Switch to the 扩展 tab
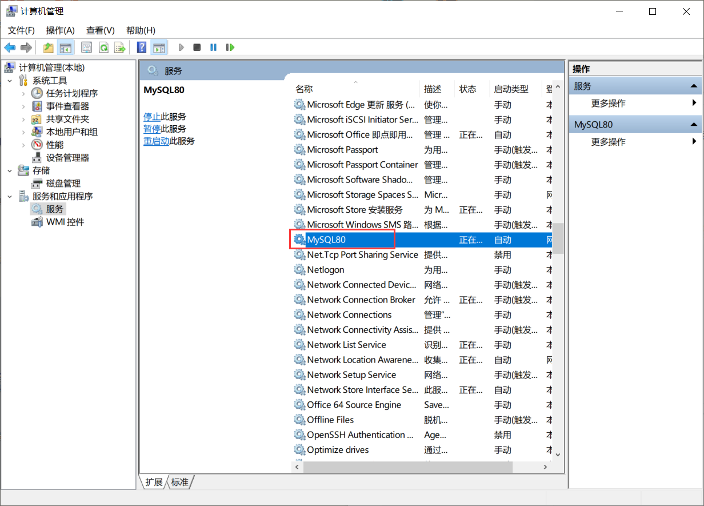The width and height of the screenshot is (704, 506). (154, 482)
